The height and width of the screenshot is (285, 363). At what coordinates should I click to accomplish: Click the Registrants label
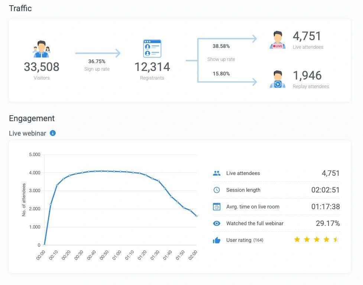152,78
